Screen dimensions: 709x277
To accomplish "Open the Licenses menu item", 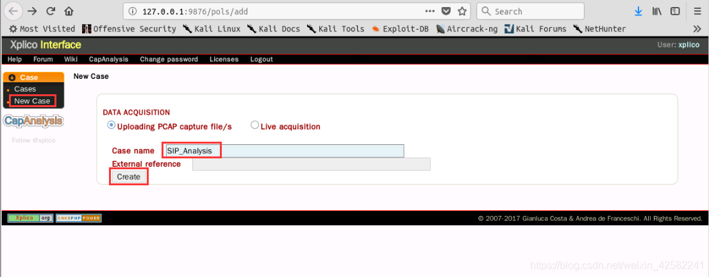I will [224, 59].
